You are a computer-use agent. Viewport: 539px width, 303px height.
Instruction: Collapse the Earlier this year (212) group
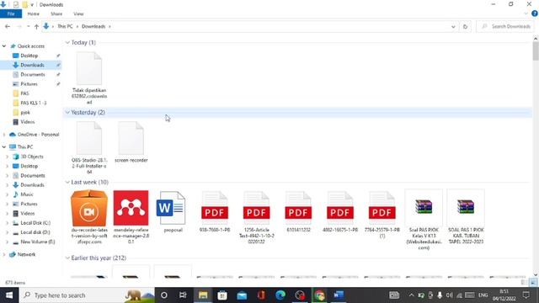pos(67,258)
